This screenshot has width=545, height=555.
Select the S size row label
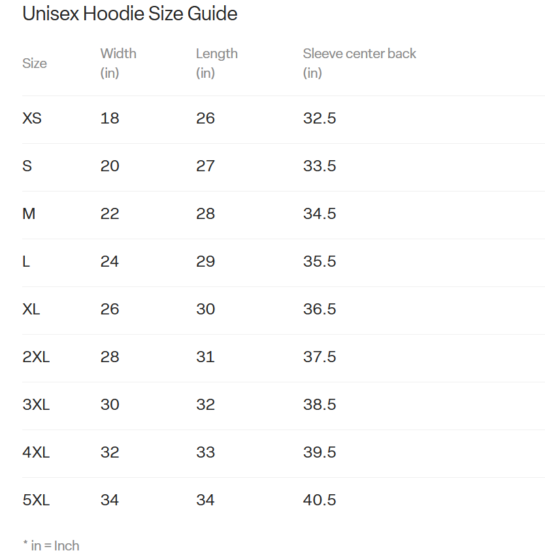(27, 166)
